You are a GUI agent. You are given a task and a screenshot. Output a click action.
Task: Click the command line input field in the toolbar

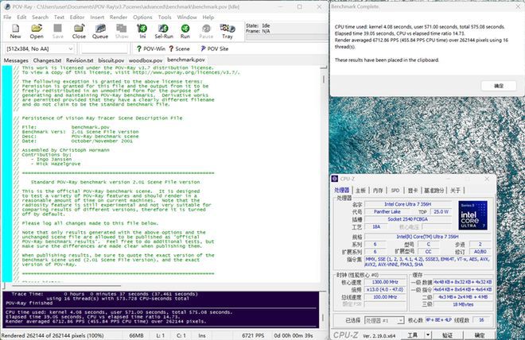point(105,48)
